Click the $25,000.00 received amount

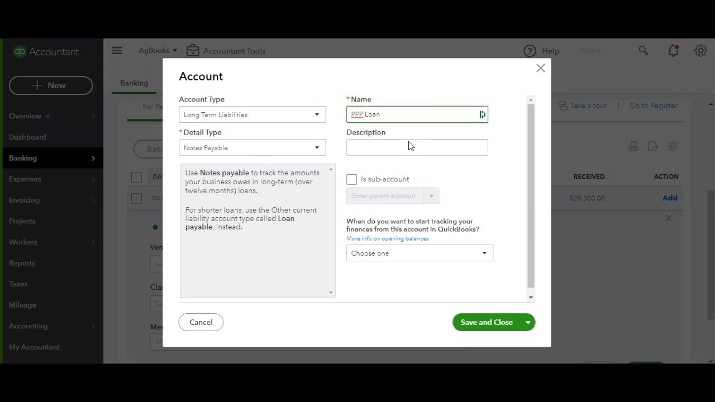pyautogui.click(x=587, y=198)
